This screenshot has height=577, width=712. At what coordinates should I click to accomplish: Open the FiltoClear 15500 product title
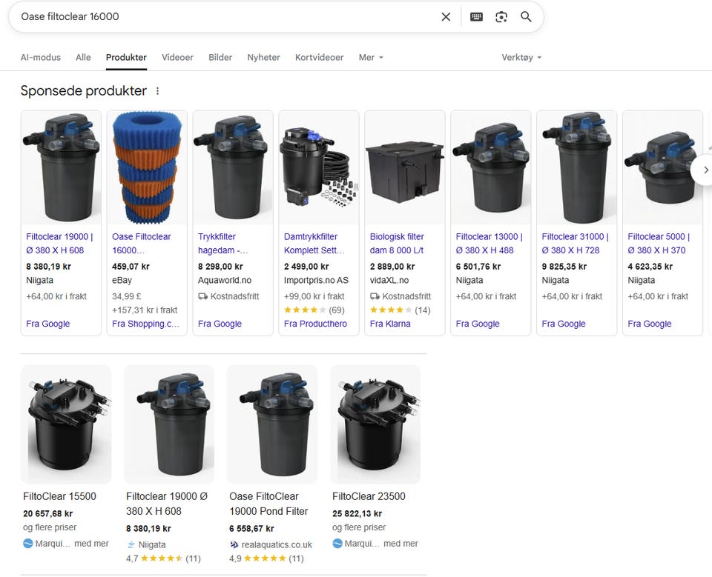[59, 496]
